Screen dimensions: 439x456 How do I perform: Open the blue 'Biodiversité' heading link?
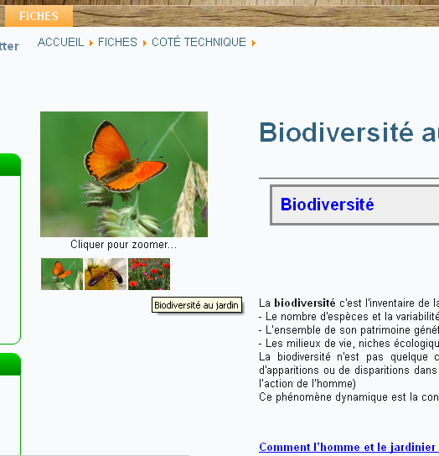(327, 205)
